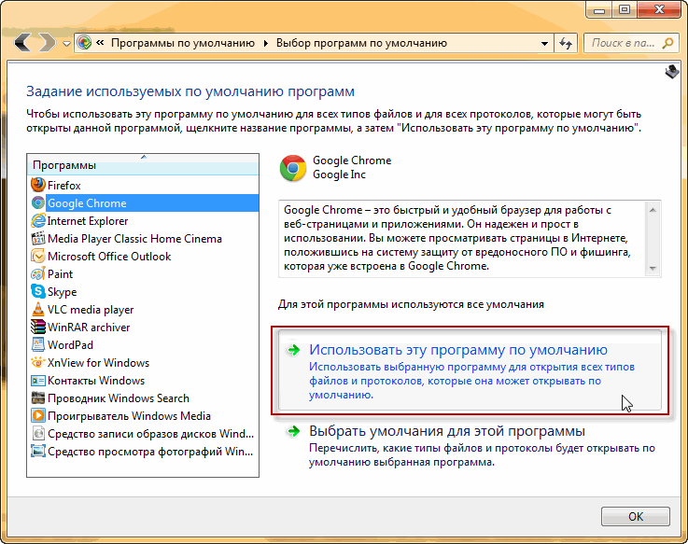Screen dimensions: 688x544
Task: Select XnView for Windows row
Action: point(143,363)
